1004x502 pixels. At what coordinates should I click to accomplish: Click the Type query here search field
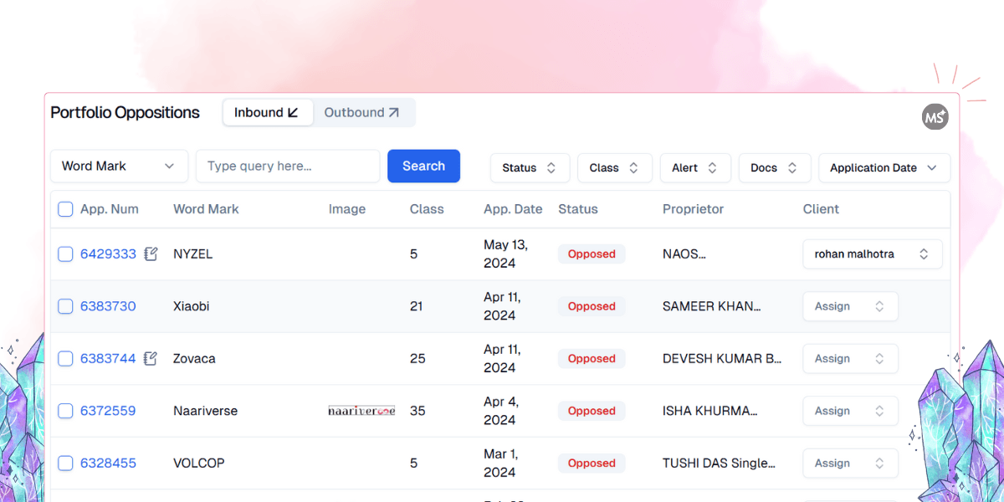tap(287, 166)
